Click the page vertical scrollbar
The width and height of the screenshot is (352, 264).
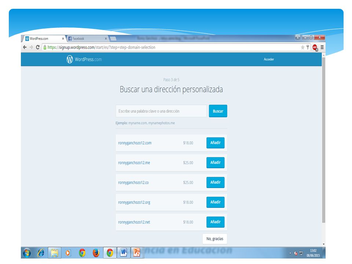click(x=323, y=140)
